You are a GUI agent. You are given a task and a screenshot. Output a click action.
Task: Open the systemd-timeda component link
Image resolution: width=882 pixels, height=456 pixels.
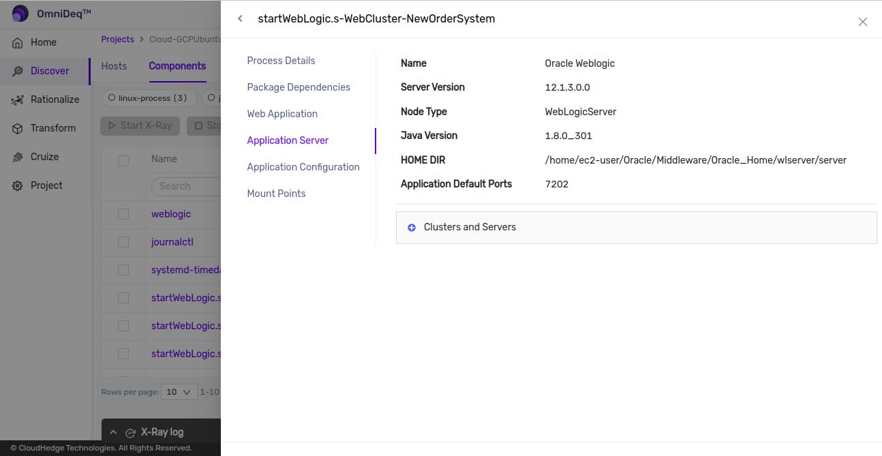click(x=185, y=270)
